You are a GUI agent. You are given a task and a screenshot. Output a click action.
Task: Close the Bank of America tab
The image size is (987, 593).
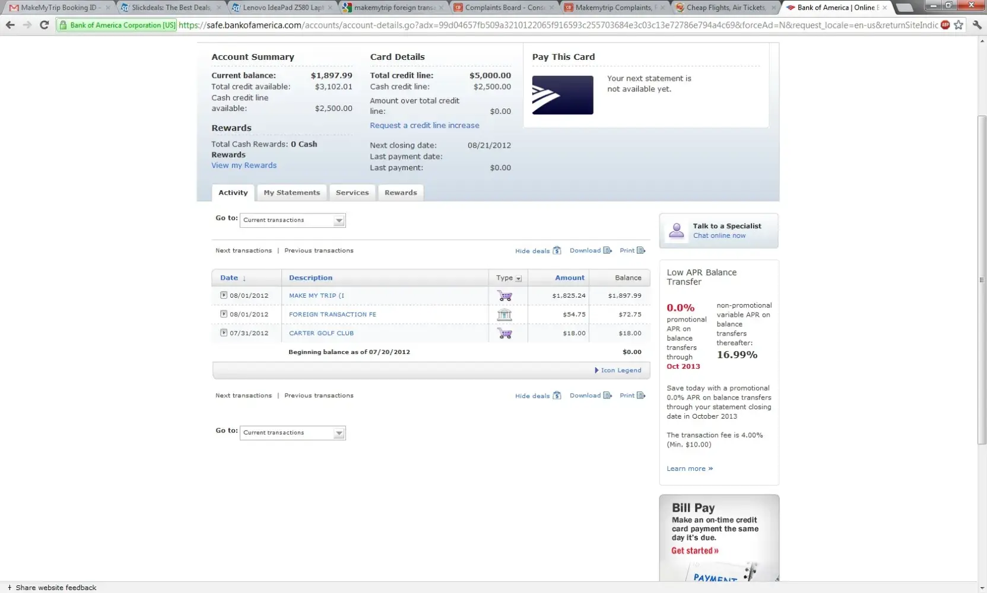[x=885, y=8]
